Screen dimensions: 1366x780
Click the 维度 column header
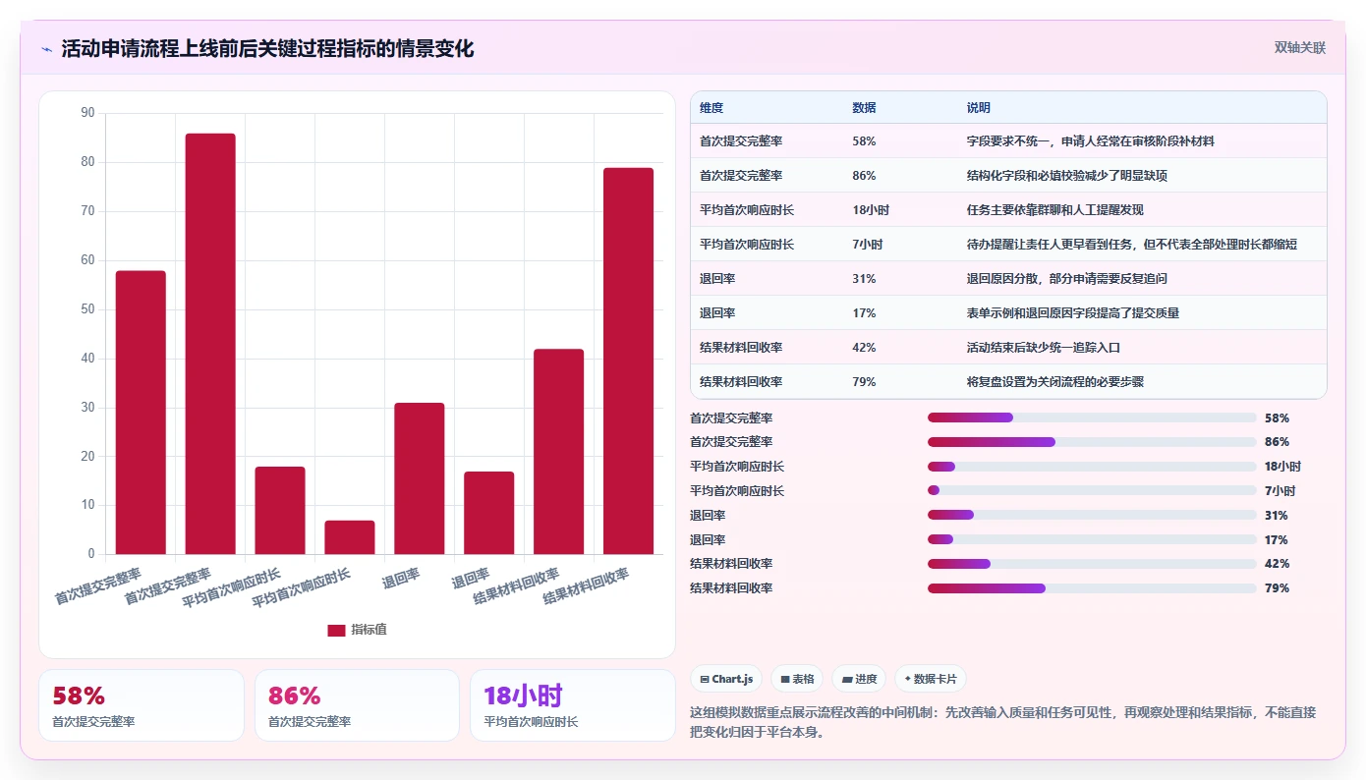tap(711, 108)
